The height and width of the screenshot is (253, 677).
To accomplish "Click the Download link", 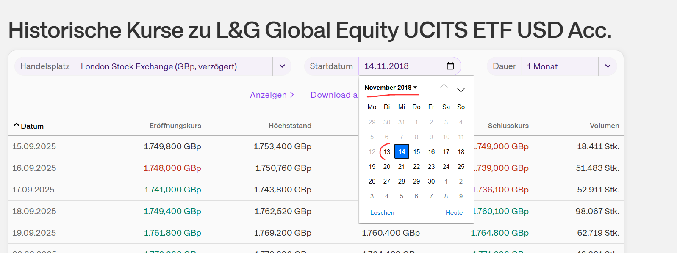I will [333, 95].
